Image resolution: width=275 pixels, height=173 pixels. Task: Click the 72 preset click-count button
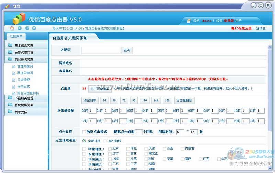pyautogui.click(x=124, y=100)
